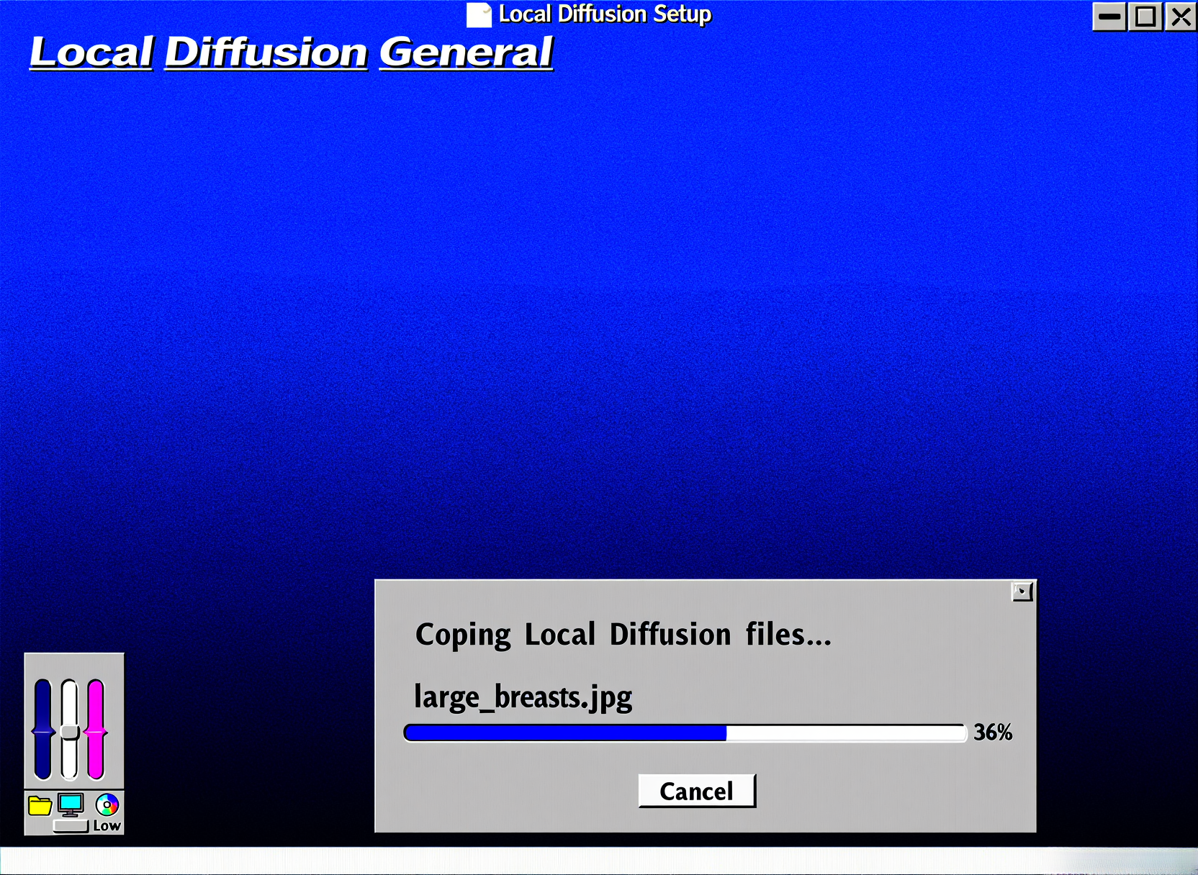
Task: Click the "Diffusion" heading link
Action: pyautogui.click(x=266, y=53)
